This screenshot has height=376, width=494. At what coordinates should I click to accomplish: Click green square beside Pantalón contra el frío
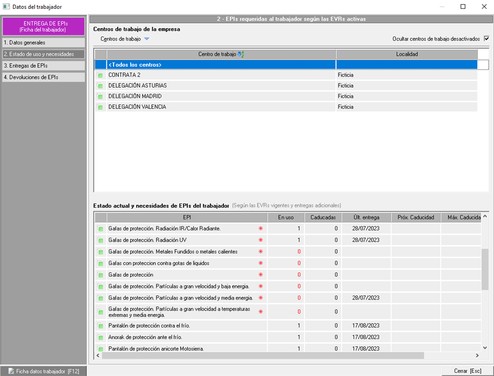(x=100, y=326)
